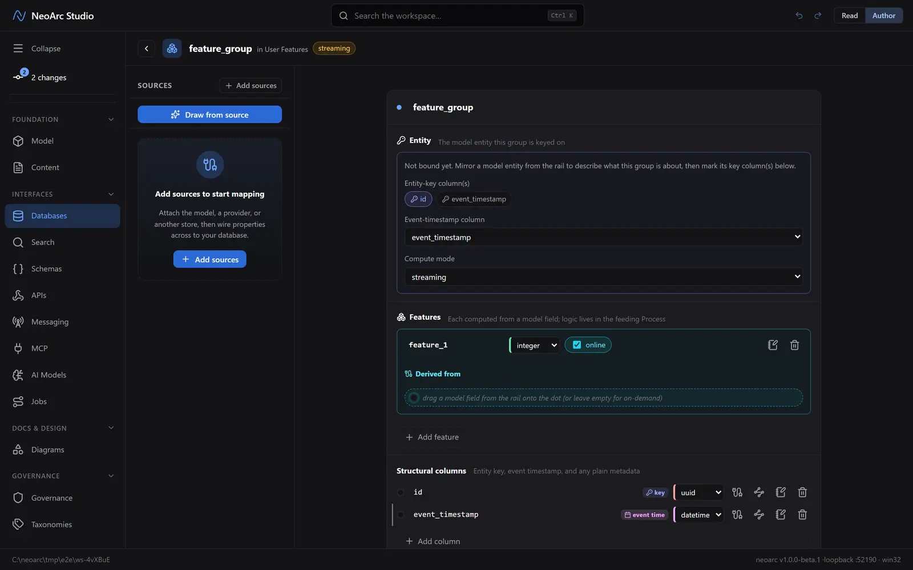
Task: Click the workspace path in status bar
Action: pyautogui.click(x=61, y=560)
